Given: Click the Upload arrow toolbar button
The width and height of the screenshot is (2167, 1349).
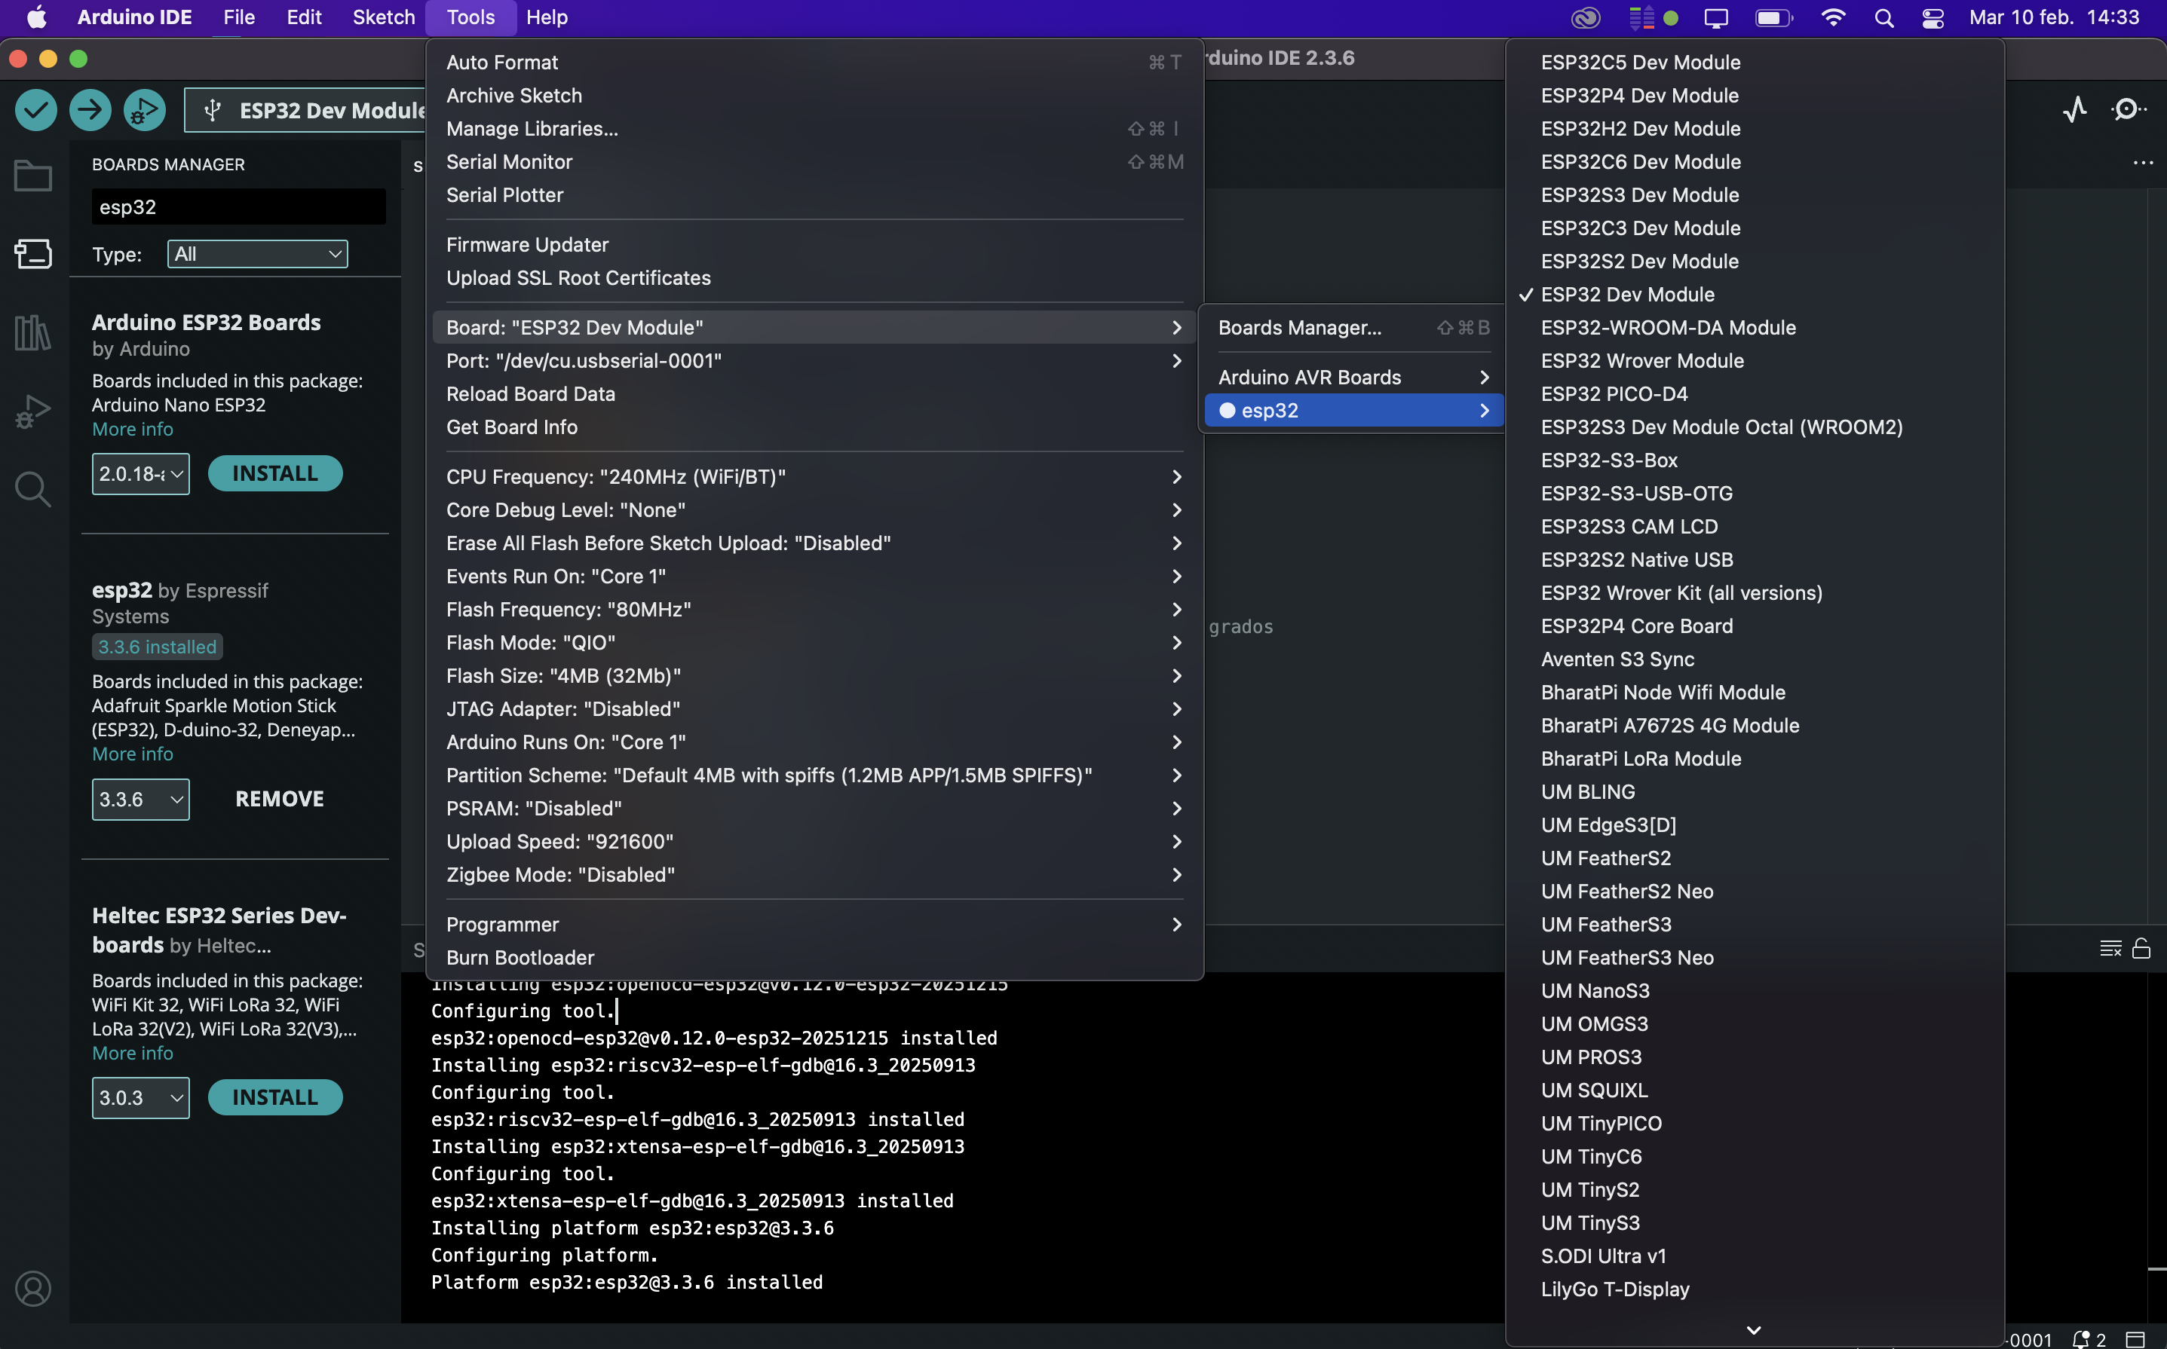Looking at the screenshot, I should coord(90,110).
